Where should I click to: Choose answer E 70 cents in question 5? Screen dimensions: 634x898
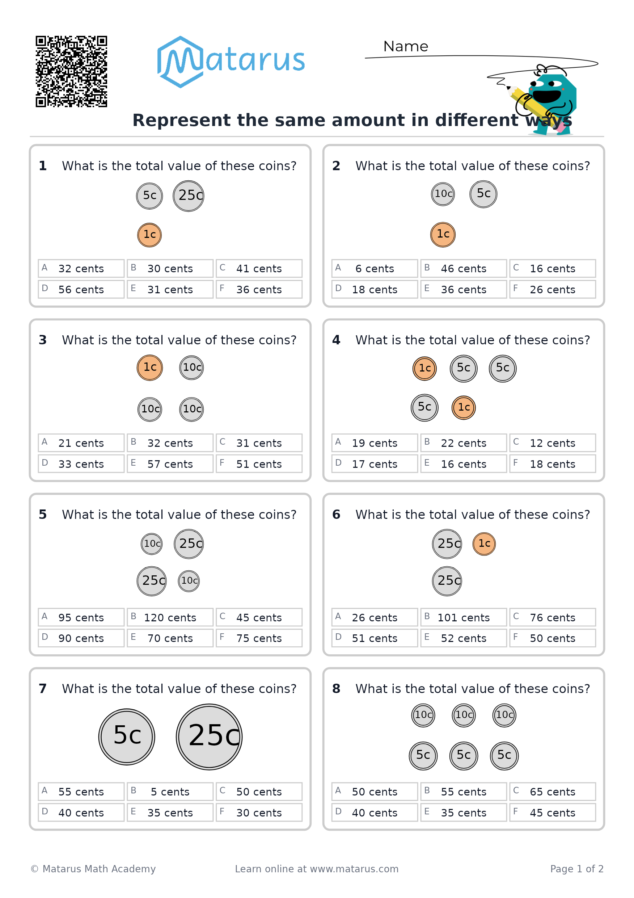170,638
